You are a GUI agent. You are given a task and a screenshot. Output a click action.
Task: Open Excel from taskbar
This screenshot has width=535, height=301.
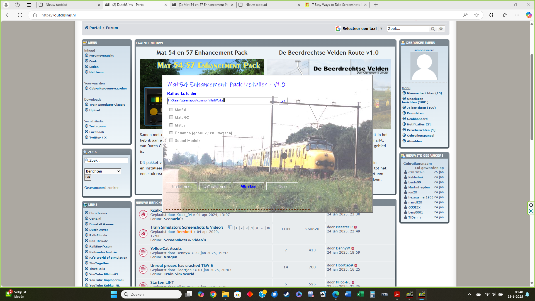tap(360, 294)
